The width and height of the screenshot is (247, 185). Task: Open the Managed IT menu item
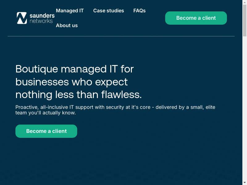[70, 10]
